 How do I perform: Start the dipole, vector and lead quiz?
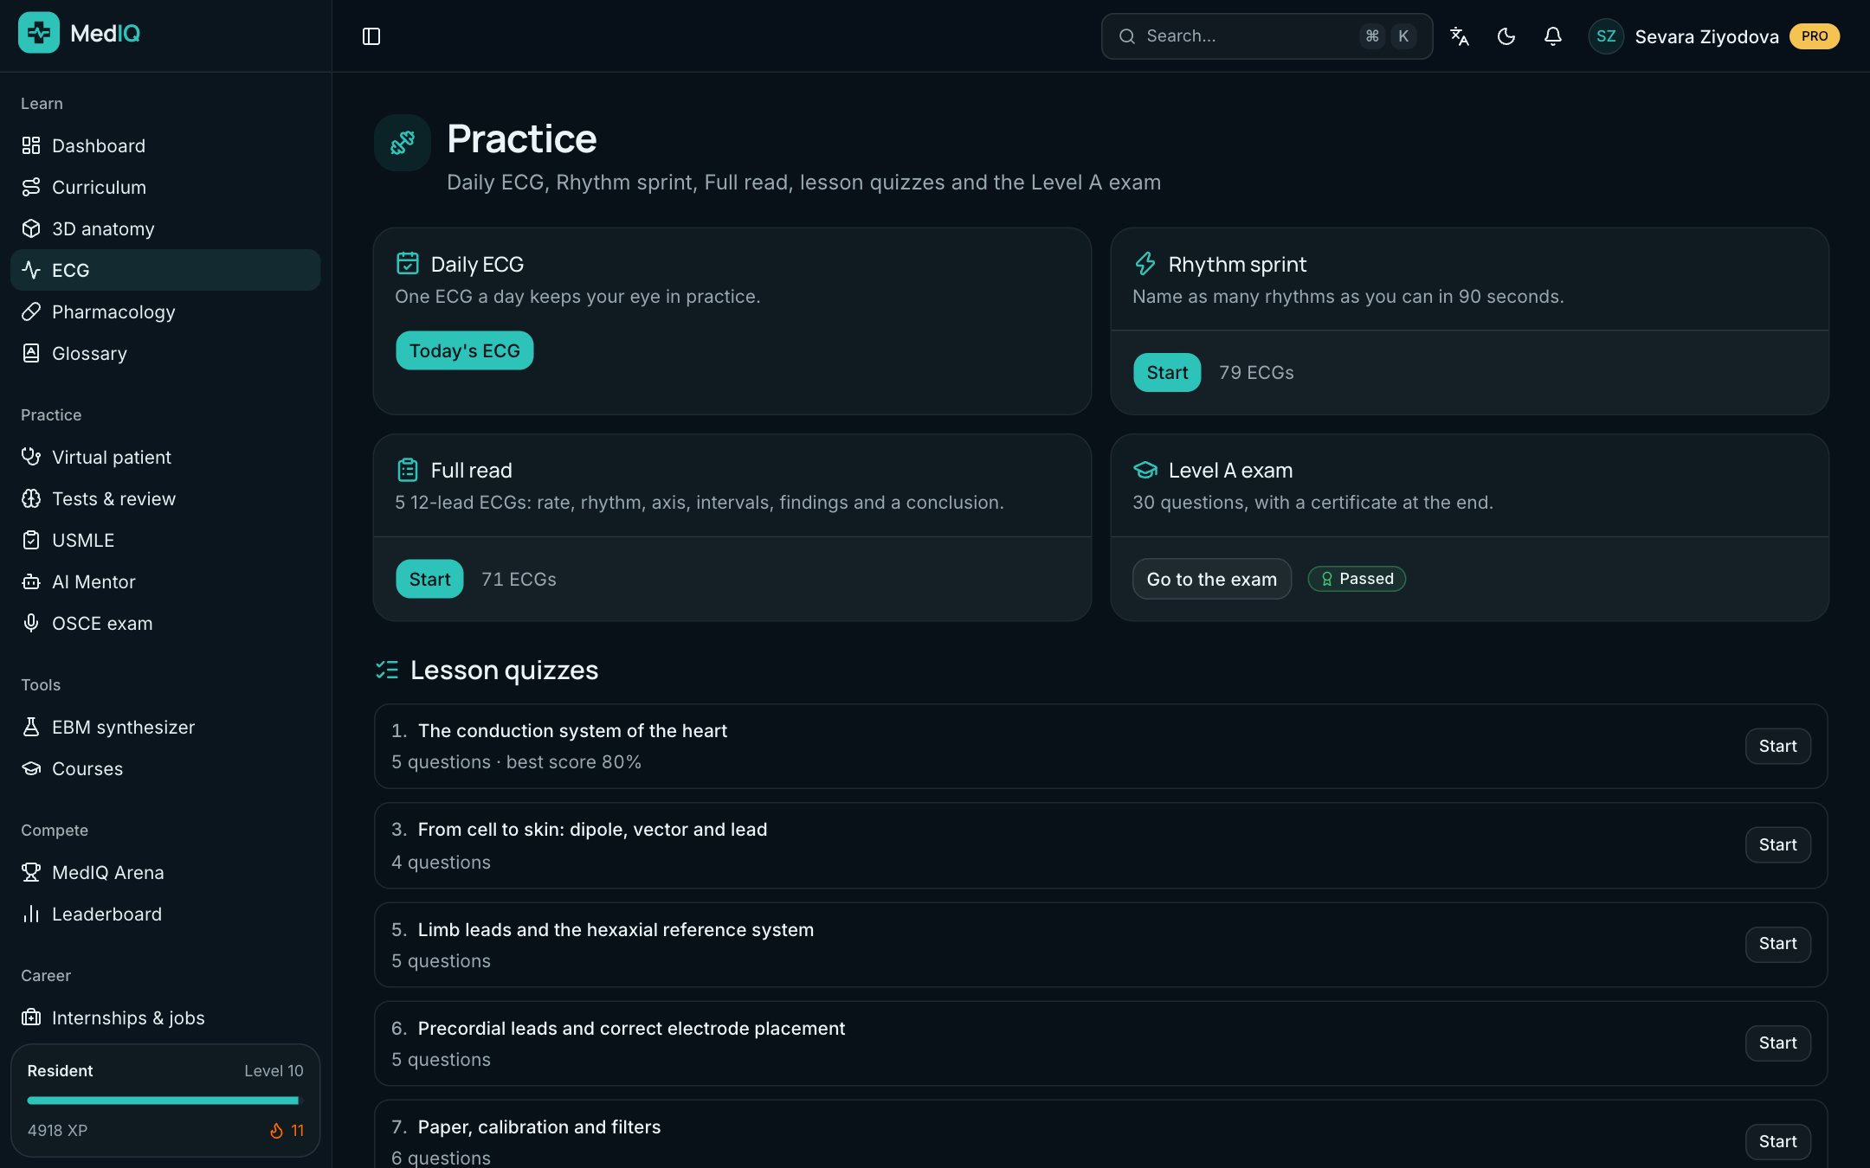[1777, 844]
